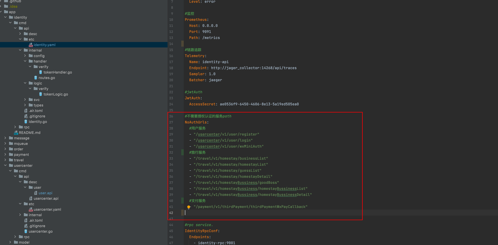Click the usercenter.yaml file icon
This screenshot has height=245, width=498.
coord(31,210)
